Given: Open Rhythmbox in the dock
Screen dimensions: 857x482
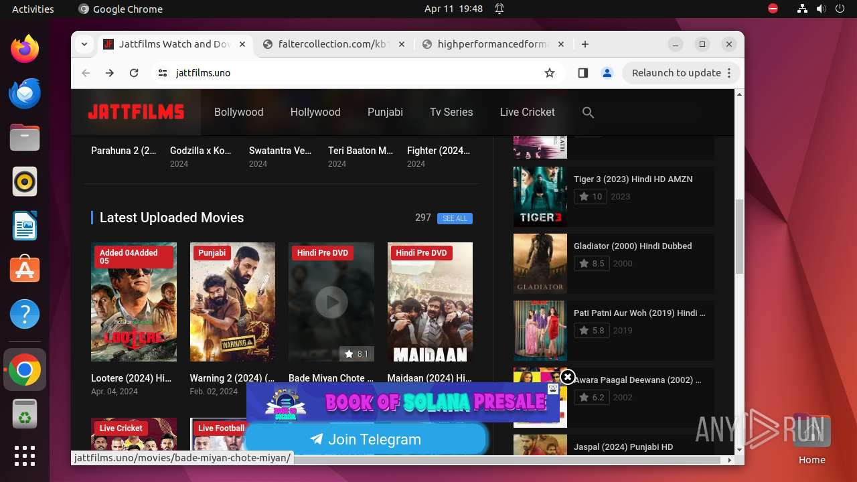Looking at the screenshot, I should pyautogui.click(x=25, y=181).
